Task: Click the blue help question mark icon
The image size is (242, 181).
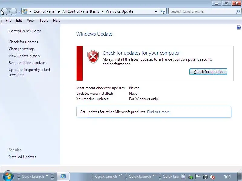Action: 239,27
